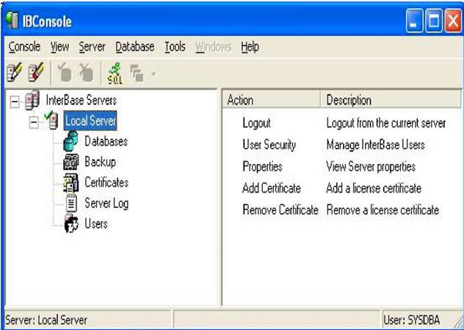Click the Server Log document icon

pos(71,203)
